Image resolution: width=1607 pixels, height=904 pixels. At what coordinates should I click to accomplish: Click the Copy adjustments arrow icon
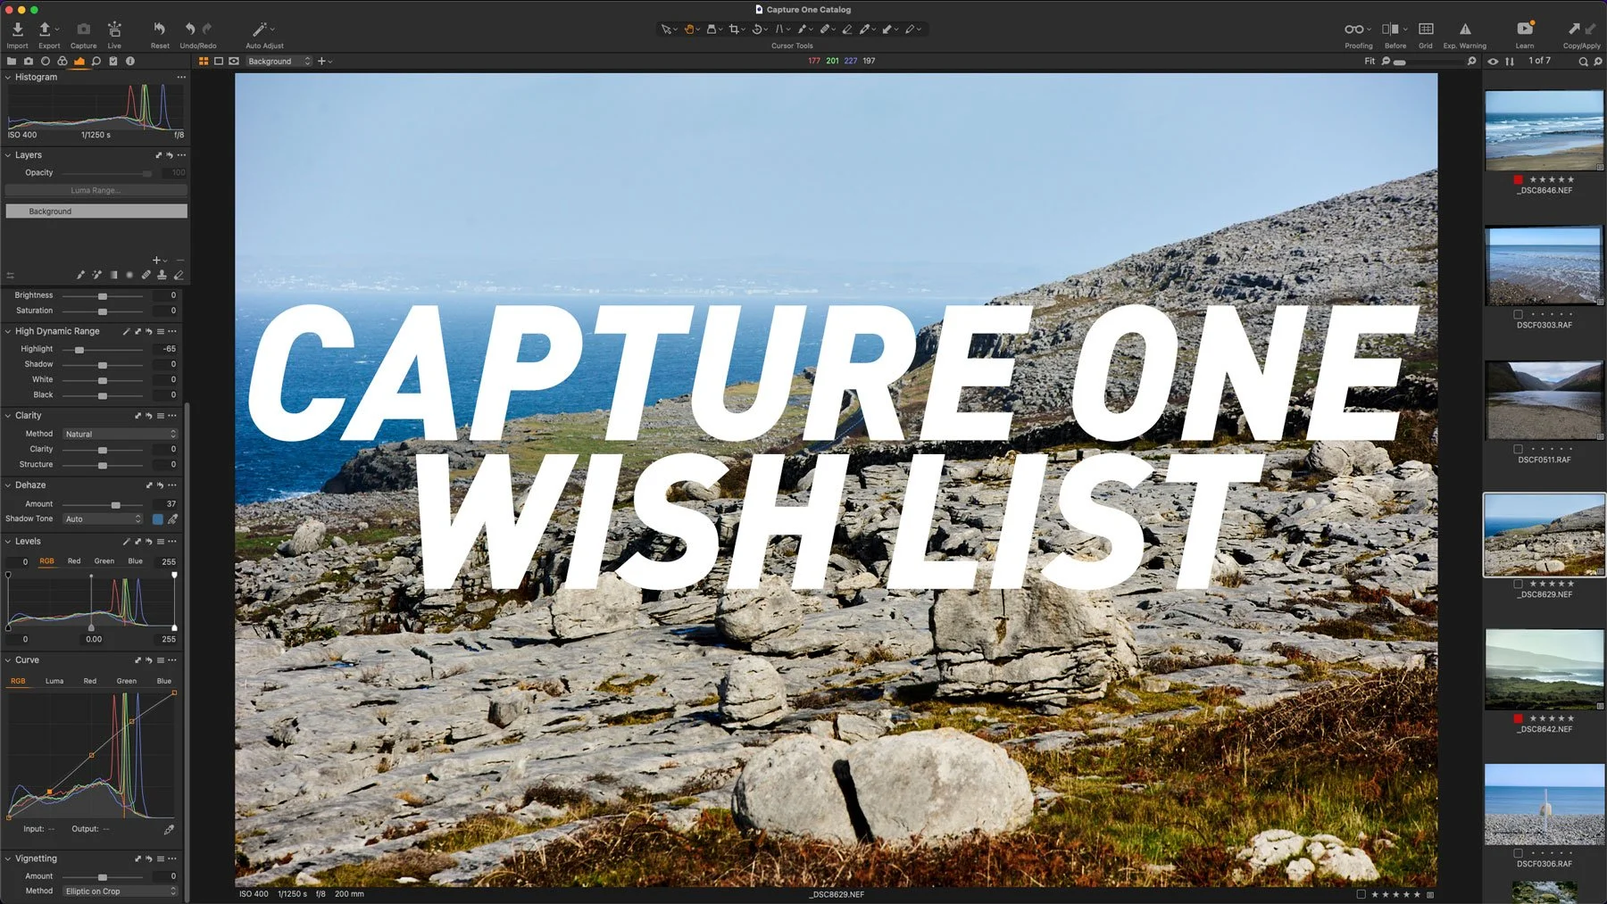click(1574, 29)
